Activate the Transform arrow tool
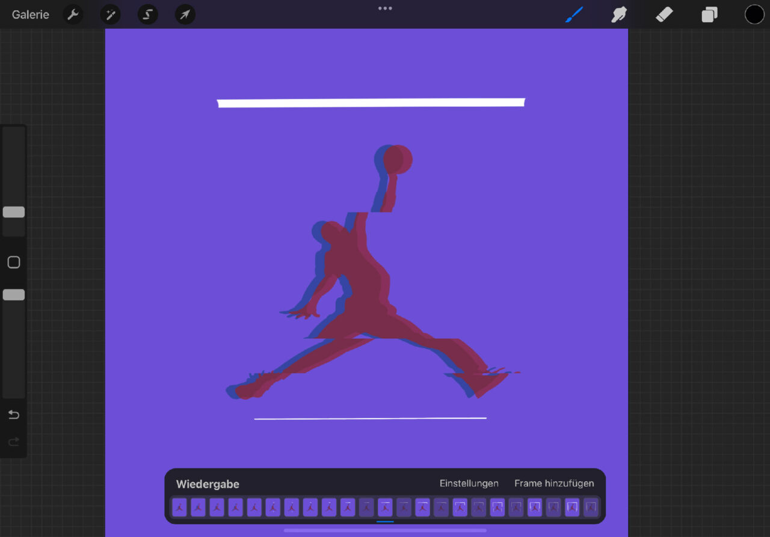The height and width of the screenshot is (537, 770). coord(185,14)
